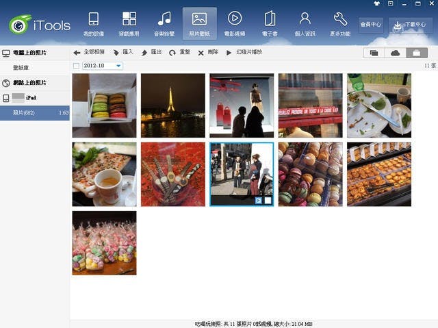Screen dimensions: 438x328
Task: Select 照片(682) in the sidebar
Action: tap(25, 112)
